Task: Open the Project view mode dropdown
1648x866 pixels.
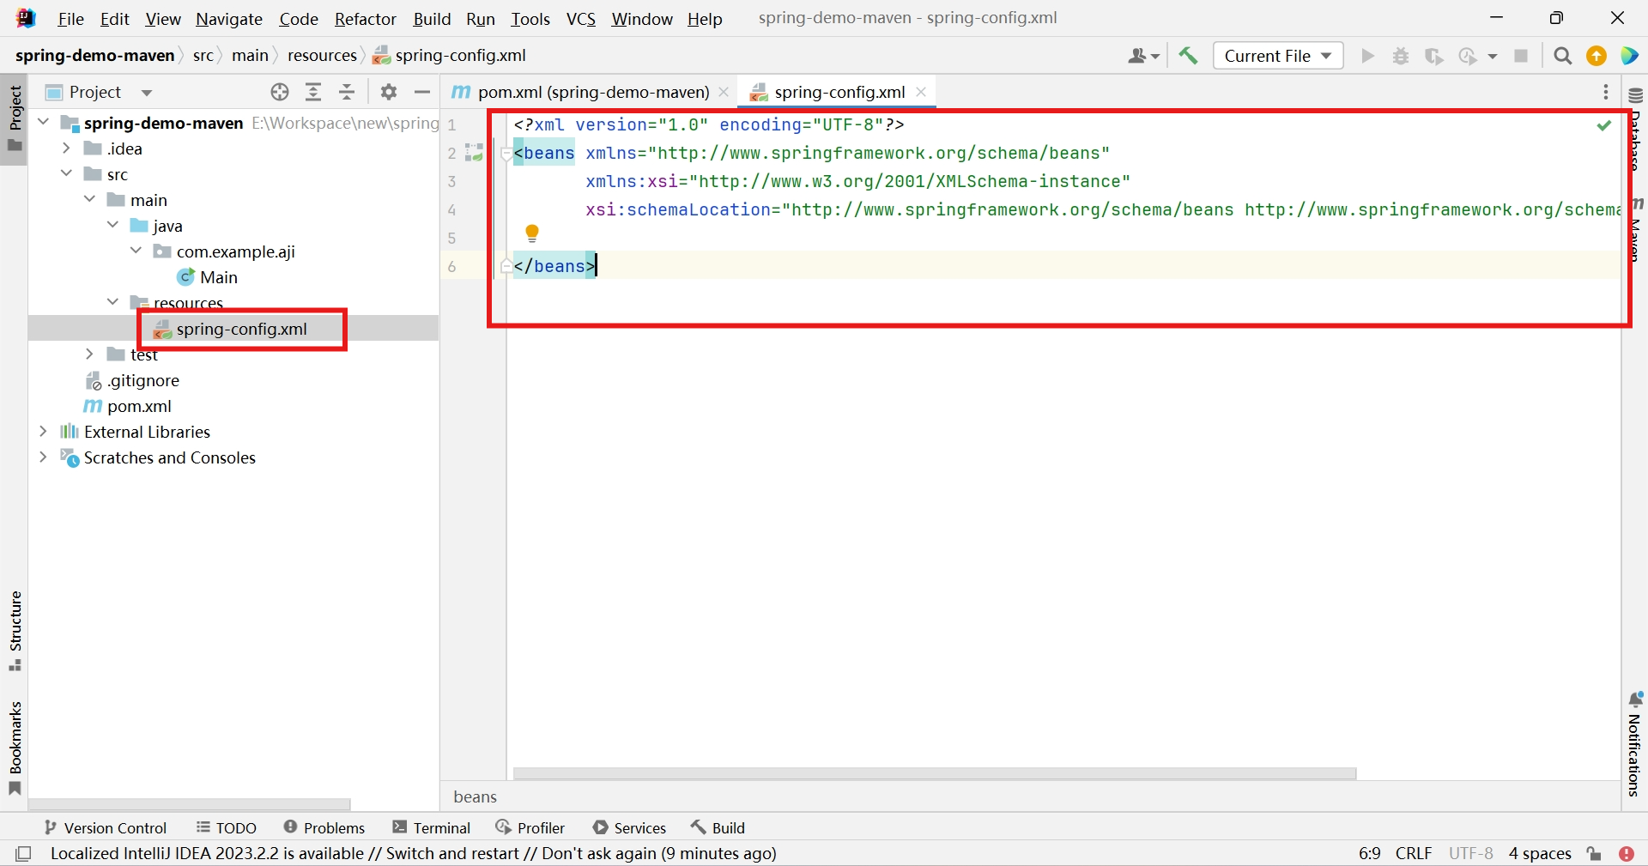Action: (147, 93)
